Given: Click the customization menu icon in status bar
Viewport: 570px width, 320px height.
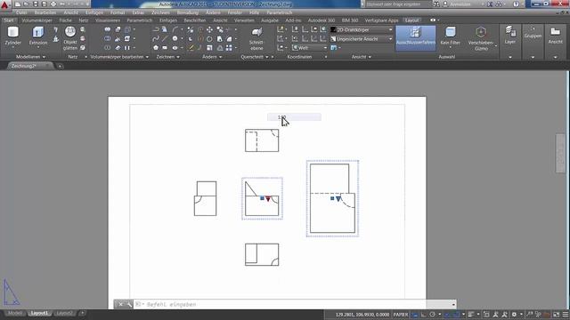Looking at the screenshot, I should point(566,315).
